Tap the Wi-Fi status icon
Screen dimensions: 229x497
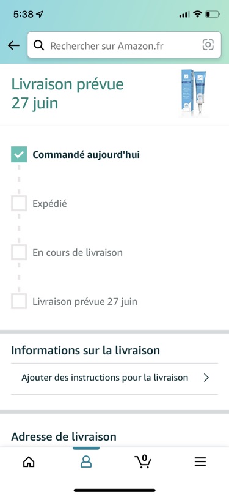tap(197, 14)
